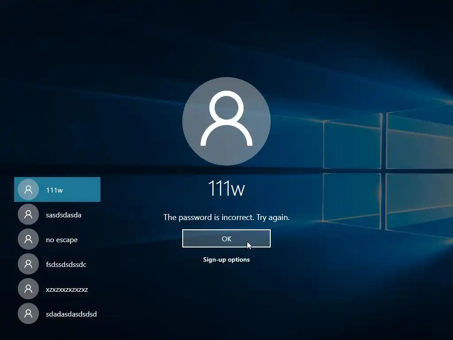Select avatar icon for no escape account
The height and width of the screenshot is (340, 453).
click(28, 239)
